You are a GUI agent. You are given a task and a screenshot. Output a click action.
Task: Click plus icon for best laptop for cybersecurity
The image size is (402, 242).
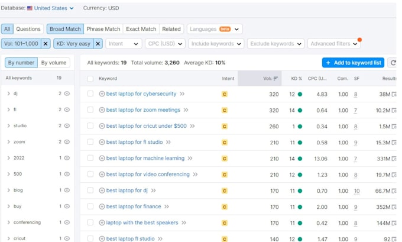click(102, 94)
